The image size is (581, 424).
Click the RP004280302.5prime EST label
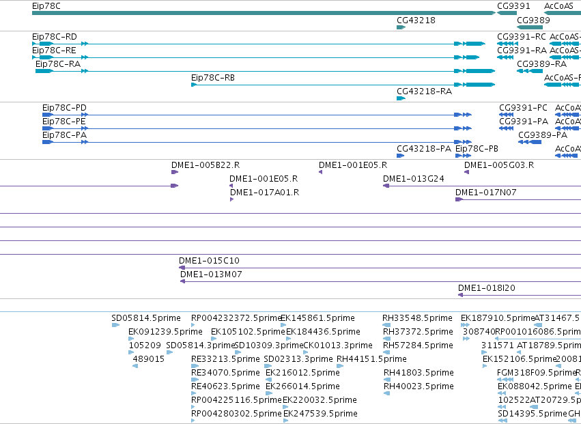coord(236,414)
